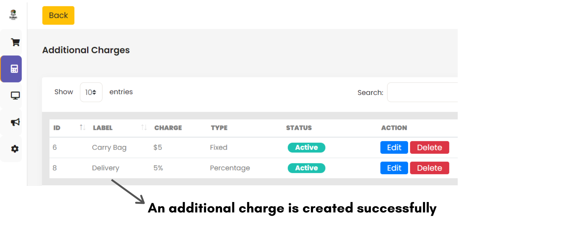
Task: Sort table by ID column arrows
Action: (x=82, y=128)
